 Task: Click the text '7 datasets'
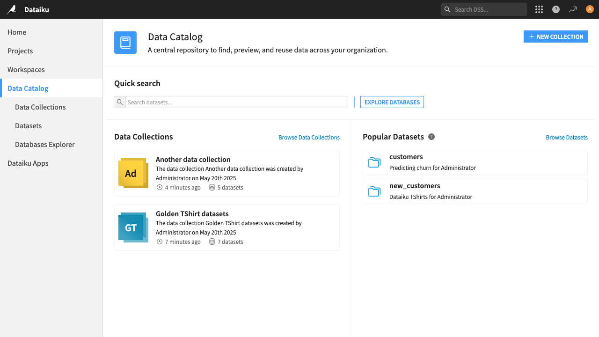pos(230,242)
